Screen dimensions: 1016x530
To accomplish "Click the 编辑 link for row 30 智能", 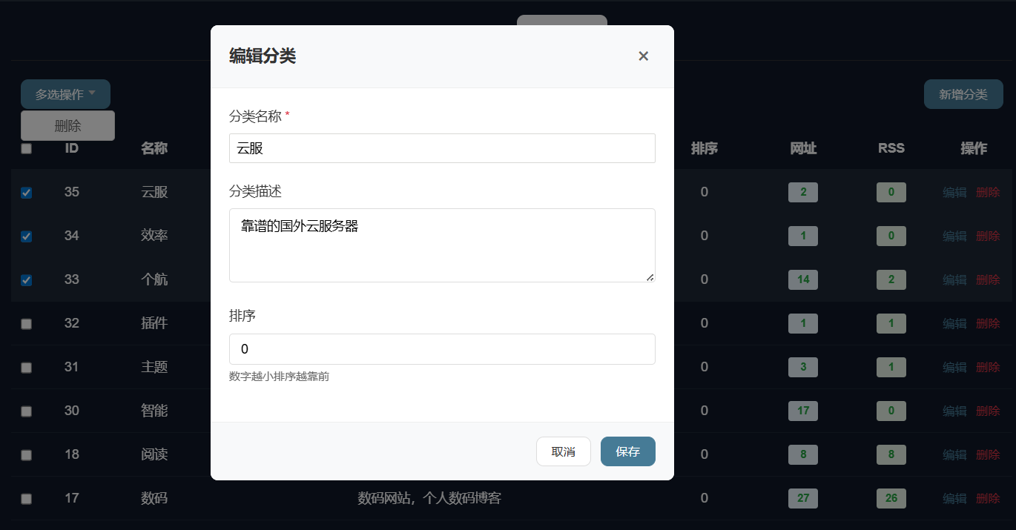I will [x=954, y=411].
